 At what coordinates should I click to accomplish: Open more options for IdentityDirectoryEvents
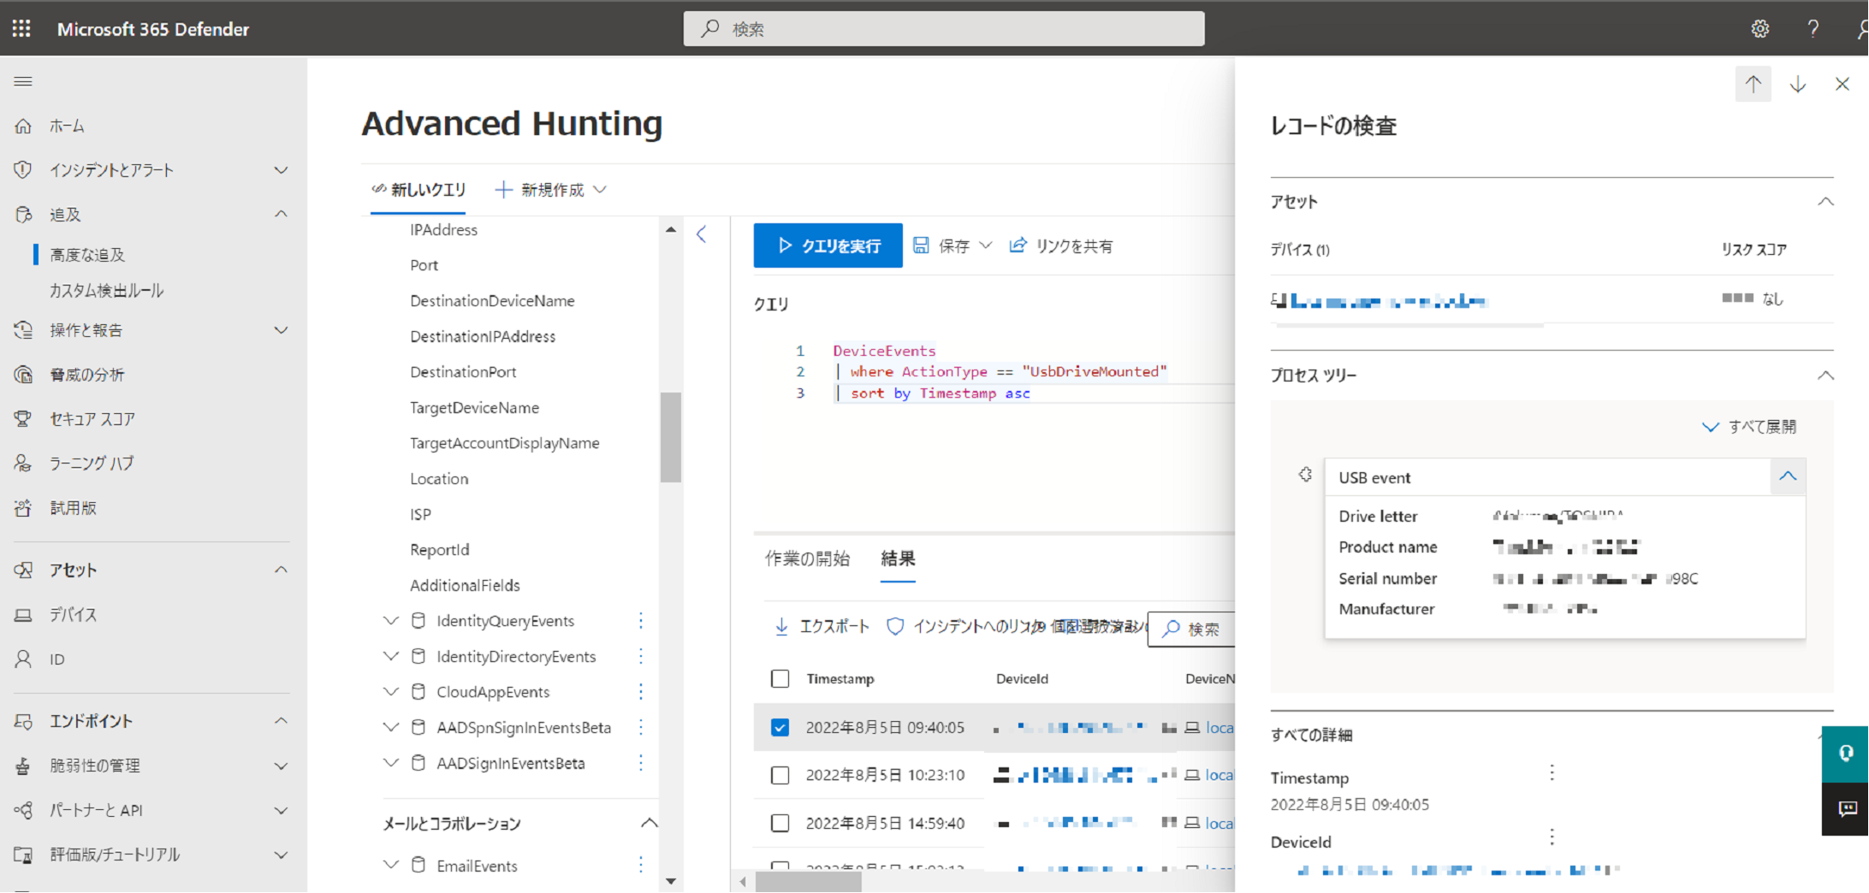pos(640,656)
